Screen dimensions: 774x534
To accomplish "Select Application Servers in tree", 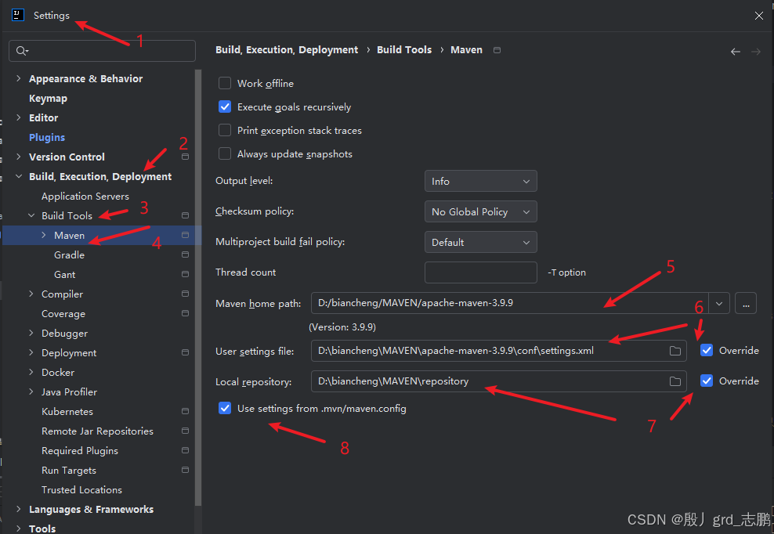I will (85, 196).
